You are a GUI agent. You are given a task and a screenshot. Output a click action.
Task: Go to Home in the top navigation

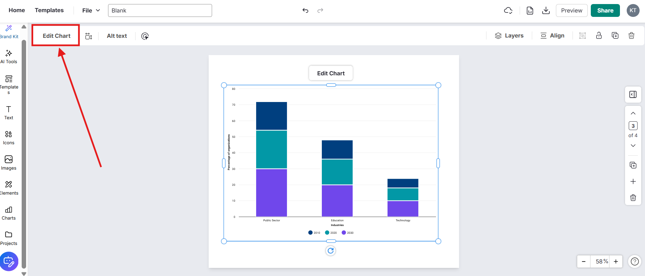tap(17, 10)
